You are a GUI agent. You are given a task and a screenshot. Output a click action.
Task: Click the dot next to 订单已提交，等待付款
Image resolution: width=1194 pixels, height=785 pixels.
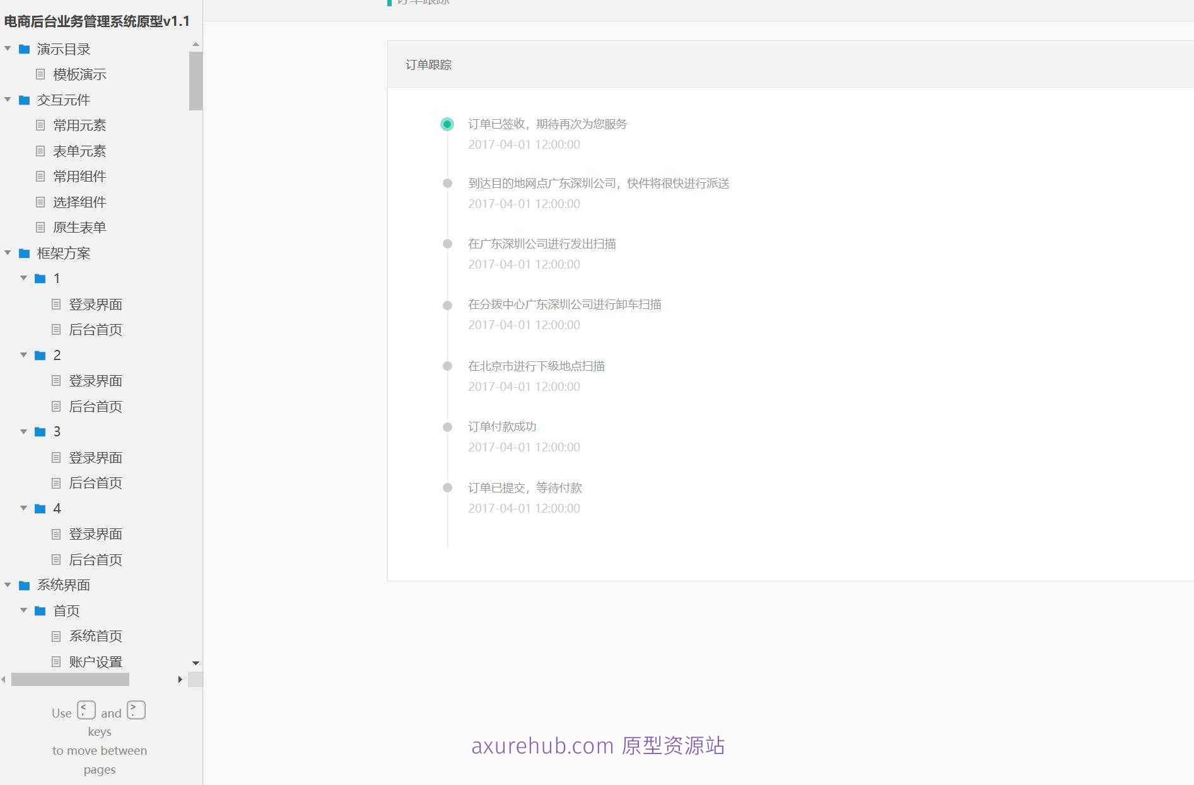(447, 487)
